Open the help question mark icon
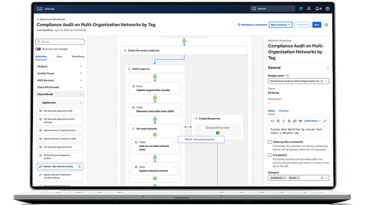This screenshot has height=205, width=365. pyautogui.click(x=328, y=8)
